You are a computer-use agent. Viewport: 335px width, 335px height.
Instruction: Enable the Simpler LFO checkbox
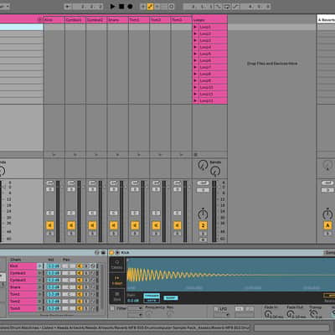(216, 309)
